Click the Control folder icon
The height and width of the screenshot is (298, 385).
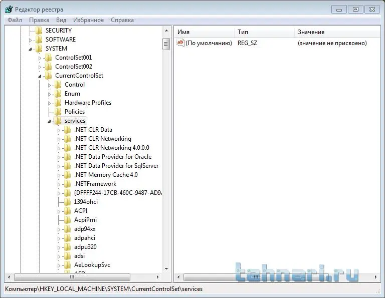[58, 85]
